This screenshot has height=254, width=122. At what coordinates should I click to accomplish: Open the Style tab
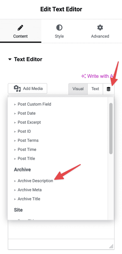click(59, 31)
